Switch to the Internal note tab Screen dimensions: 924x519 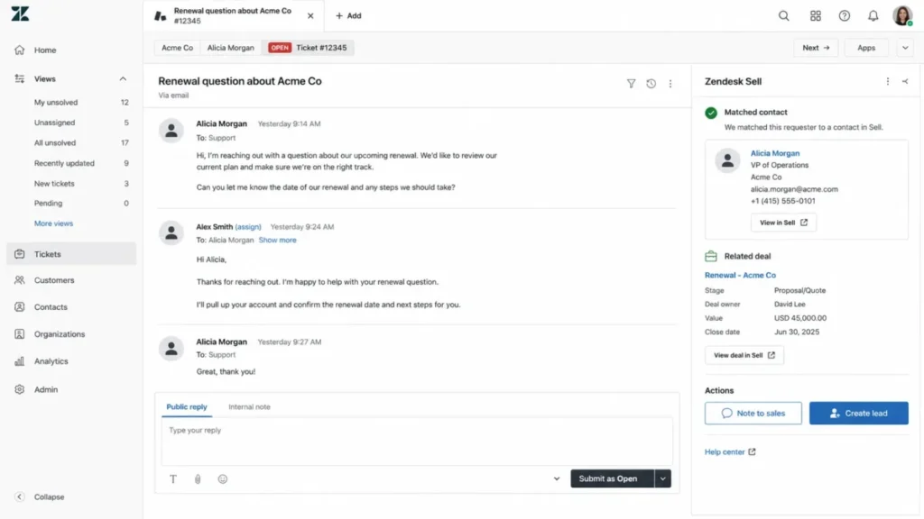[x=249, y=407]
